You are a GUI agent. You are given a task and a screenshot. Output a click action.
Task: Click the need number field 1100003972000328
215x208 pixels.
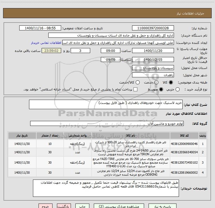coord(153,28)
